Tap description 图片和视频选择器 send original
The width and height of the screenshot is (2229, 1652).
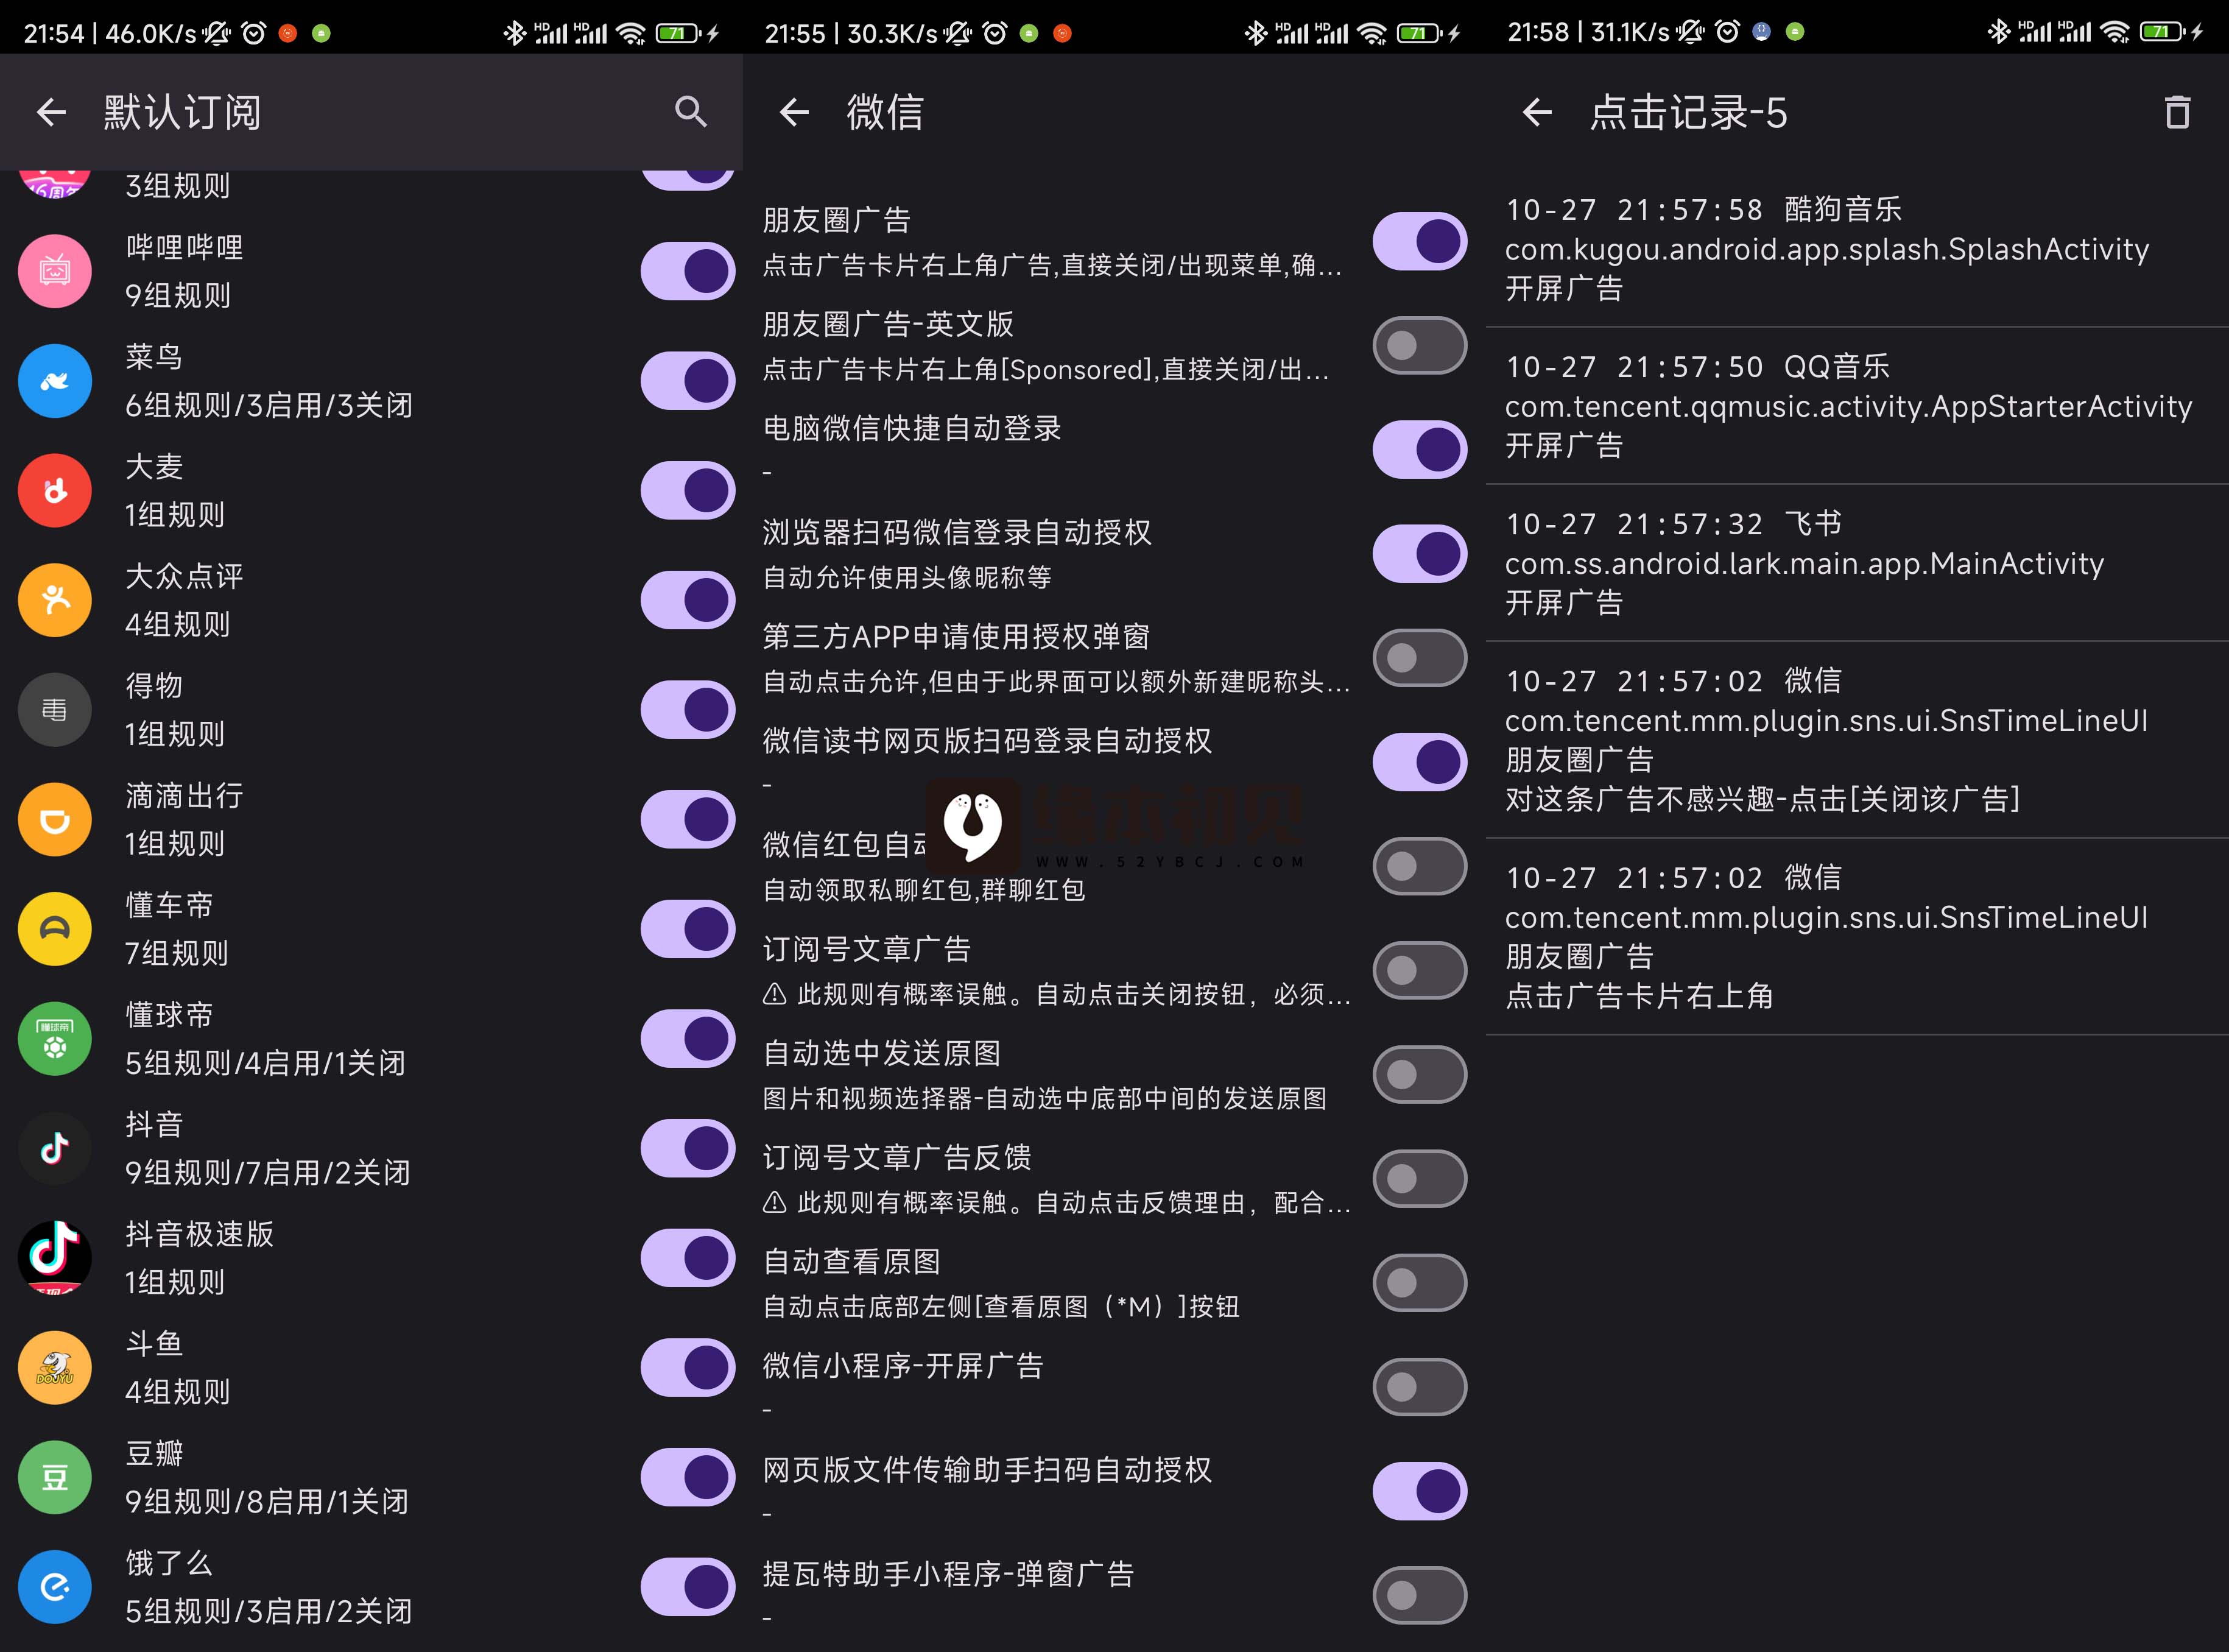(x=1046, y=1099)
